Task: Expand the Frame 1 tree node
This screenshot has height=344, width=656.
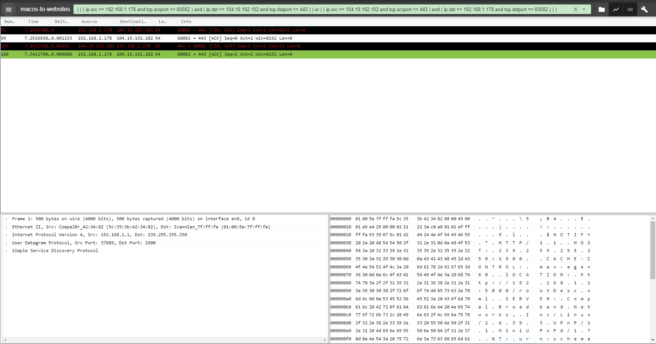Action: (6, 219)
